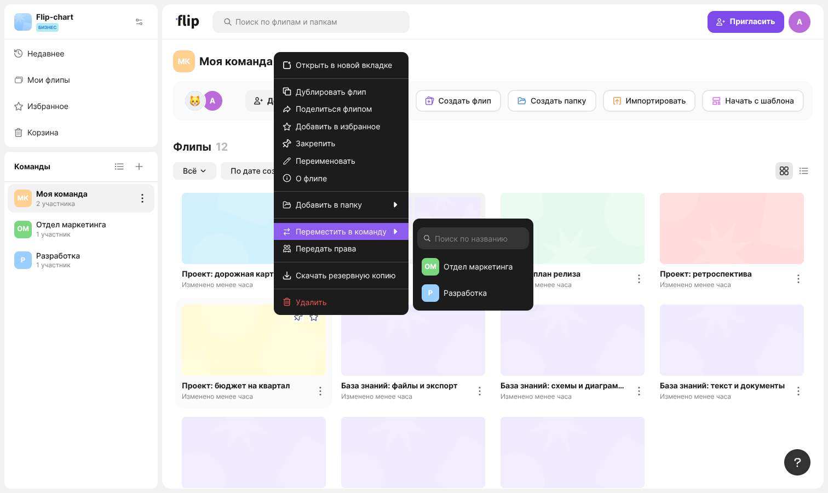Choose Скачать резервную копию
The width and height of the screenshot is (828, 493).
pos(341,276)
